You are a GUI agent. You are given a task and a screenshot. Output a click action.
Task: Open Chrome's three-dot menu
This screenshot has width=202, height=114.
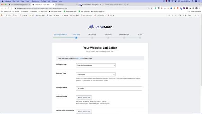point(200,8)
